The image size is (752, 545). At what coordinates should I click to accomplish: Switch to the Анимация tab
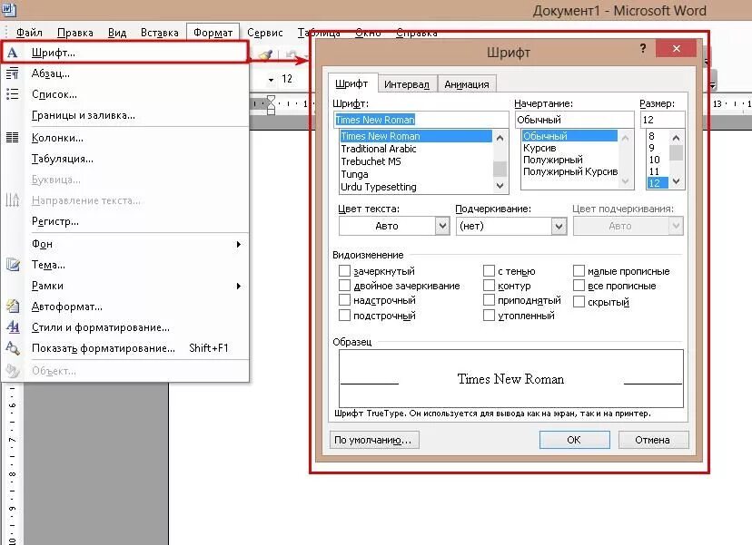tap(467, 84)
